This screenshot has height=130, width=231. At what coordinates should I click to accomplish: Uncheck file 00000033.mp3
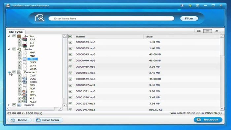tap(70, 42)
